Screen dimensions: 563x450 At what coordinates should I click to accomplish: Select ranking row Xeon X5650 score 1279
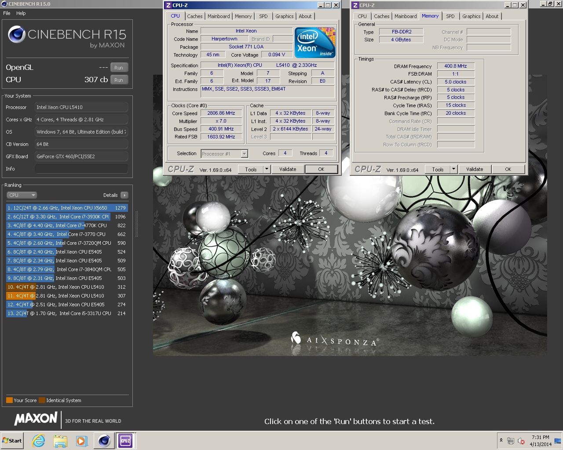pyautogui.click(x=67, y=208)
